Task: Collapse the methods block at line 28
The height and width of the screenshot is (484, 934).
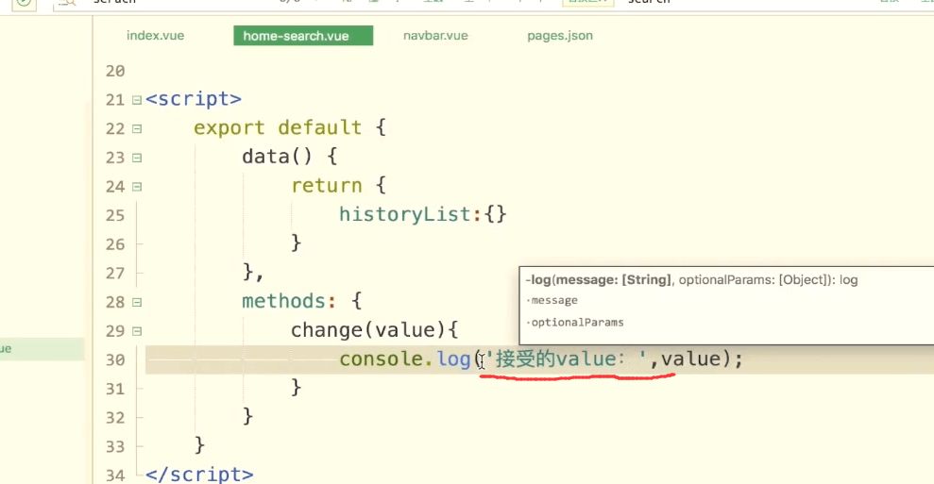Action: pyautogui.click(x=137, y=303)
